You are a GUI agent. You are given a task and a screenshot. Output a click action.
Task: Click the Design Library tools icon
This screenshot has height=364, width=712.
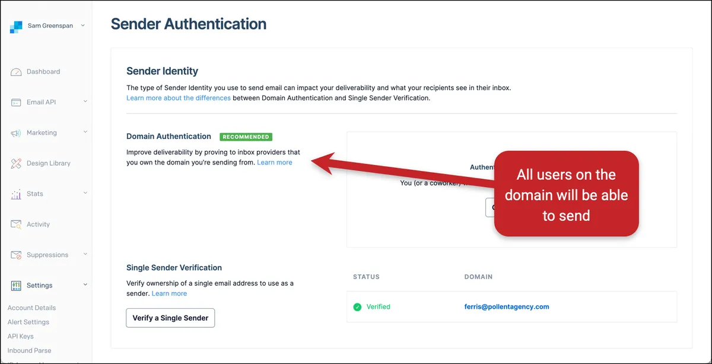click(x=16, y=164)
